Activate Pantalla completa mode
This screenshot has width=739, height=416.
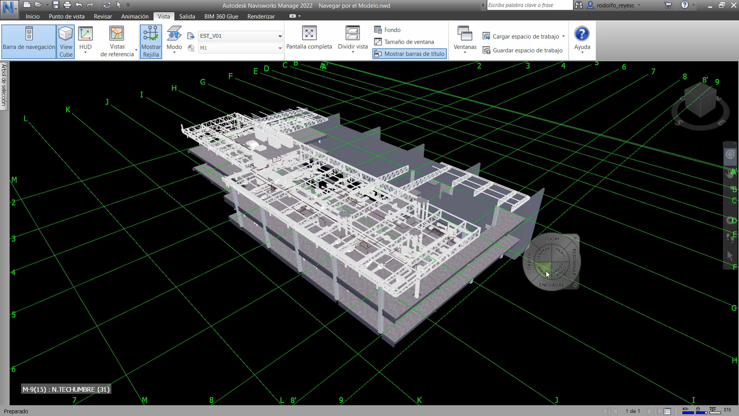(x=309, y=39)
